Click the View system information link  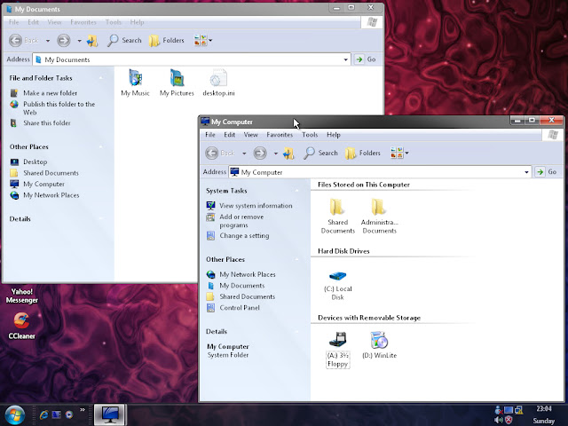(256, 206)
